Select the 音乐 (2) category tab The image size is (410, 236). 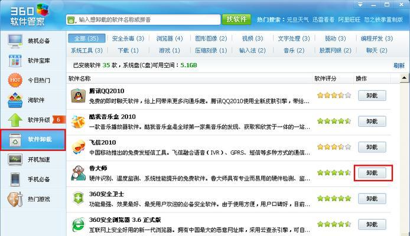tap(294, 50)
